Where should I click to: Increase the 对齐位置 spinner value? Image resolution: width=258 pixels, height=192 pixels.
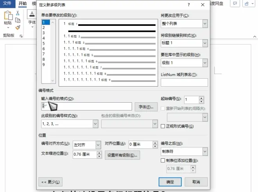(x=155, y=143)
